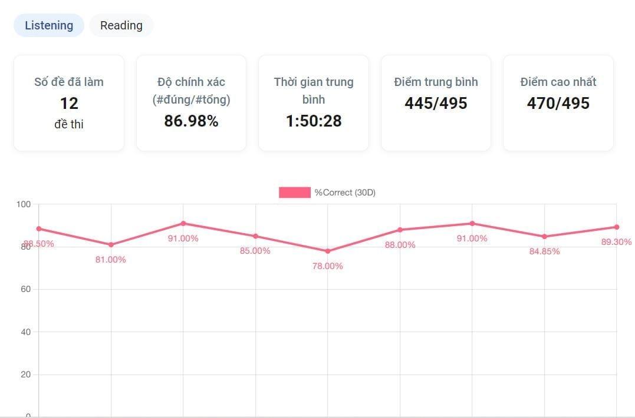
Task: Click the last data point, 89.30%
Action: pyautogui.click(x=616, y=227)
